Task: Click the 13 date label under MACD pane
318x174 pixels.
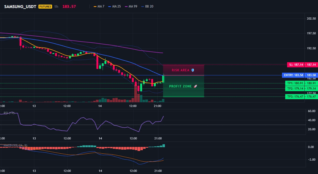Action: (x=34, y=171)
